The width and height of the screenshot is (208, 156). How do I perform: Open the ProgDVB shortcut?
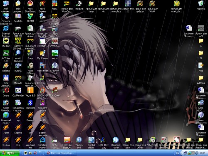coord(79,4)
